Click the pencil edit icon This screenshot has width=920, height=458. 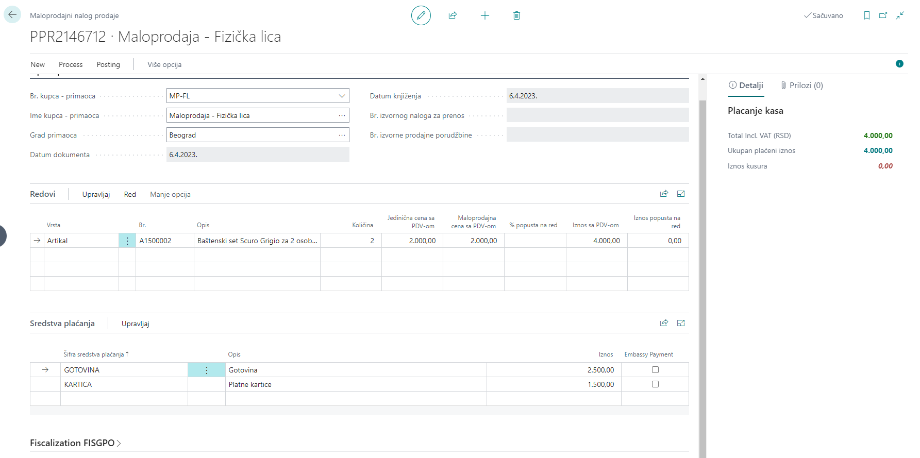(x=421, y=15)
